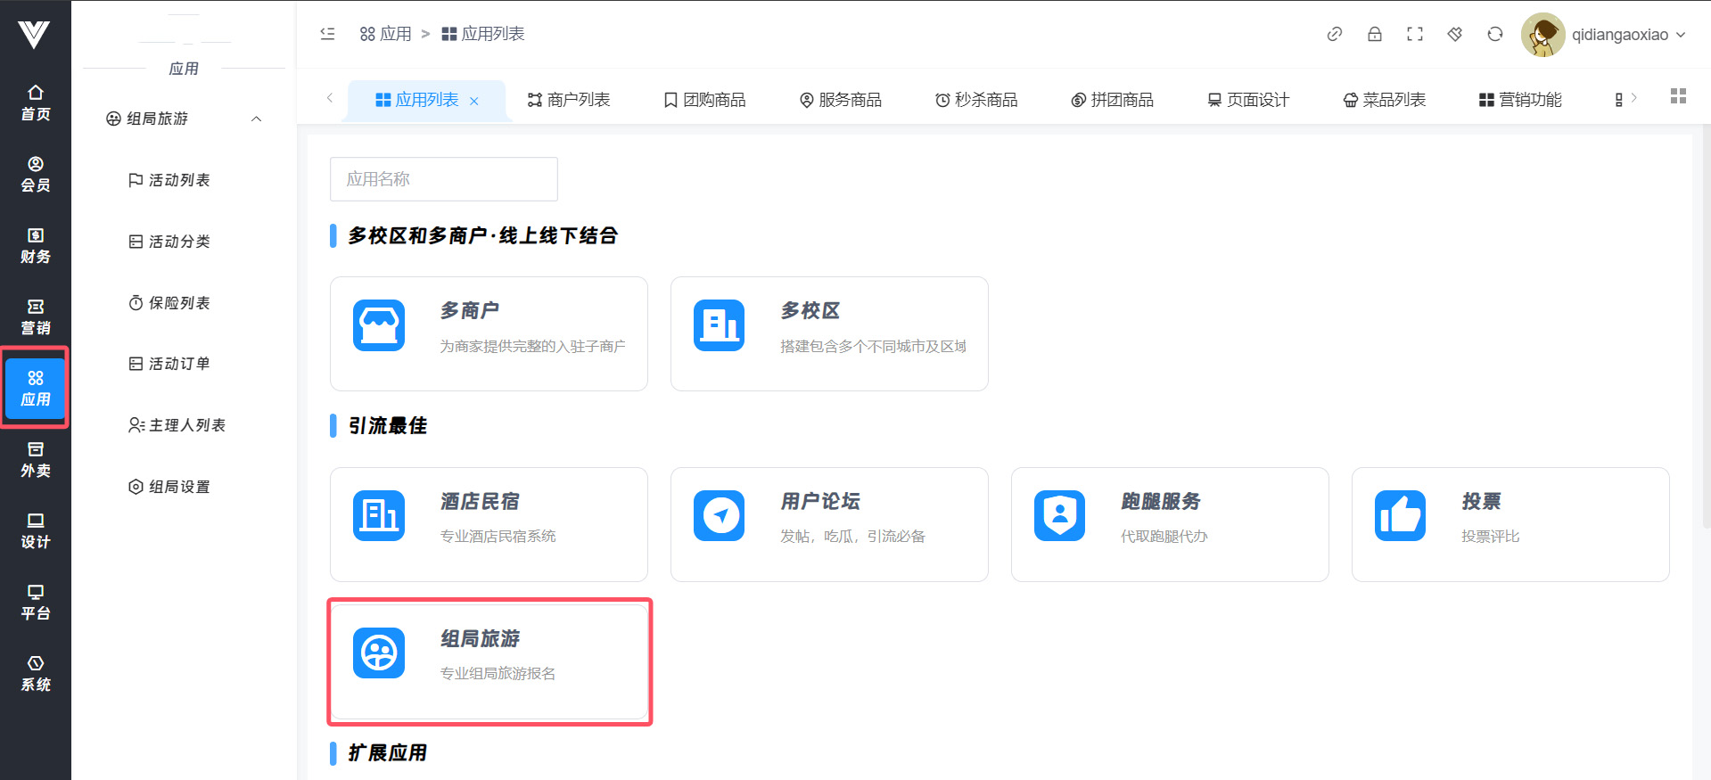
Task: Collapse the sidebar menu icon
Action: [327, 34]
